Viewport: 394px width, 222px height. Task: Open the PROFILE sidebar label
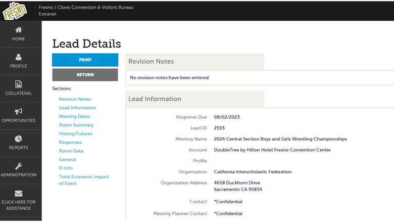click(18, 66)
